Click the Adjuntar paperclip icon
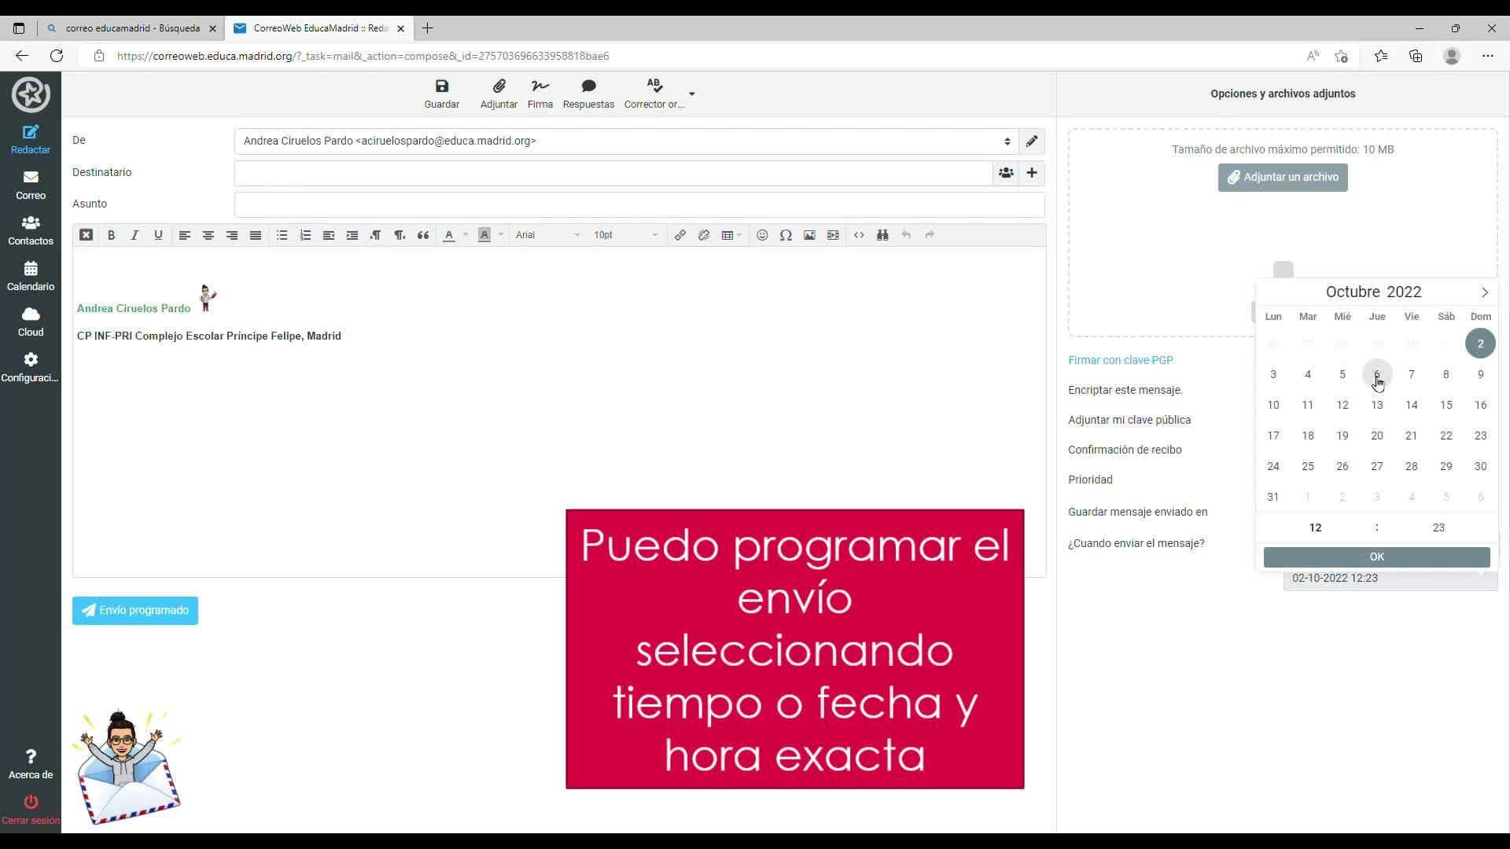This screenshot has height=849, width=1510. pyautogui.click(x=499, y=86)
